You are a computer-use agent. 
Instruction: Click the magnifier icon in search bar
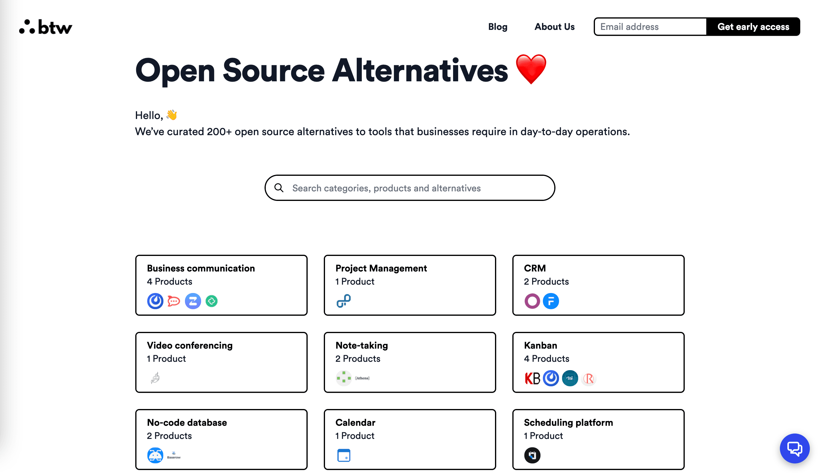click(279, 188)
